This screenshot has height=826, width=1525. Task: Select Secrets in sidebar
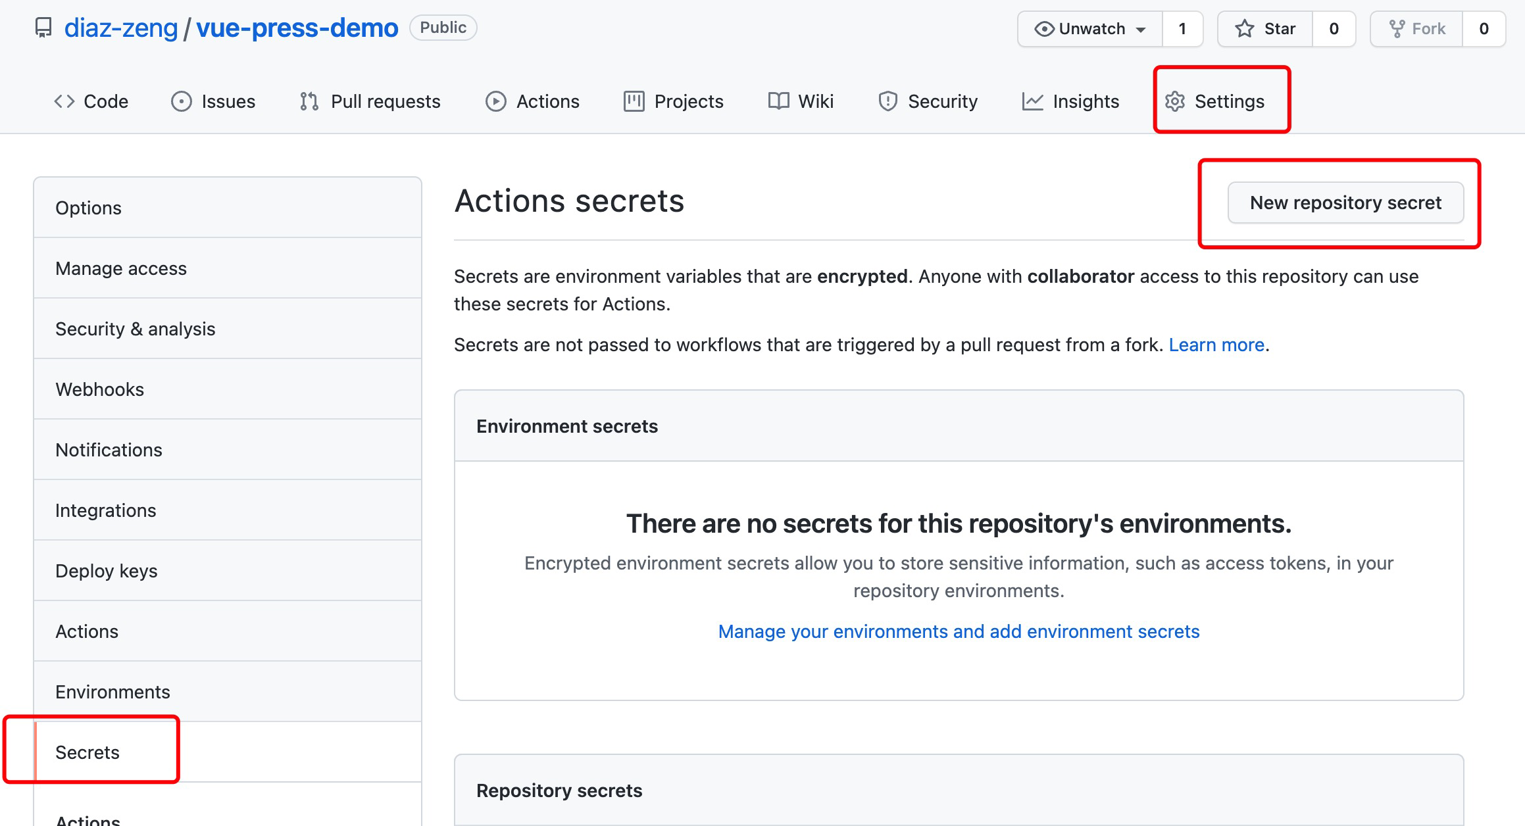228,752
